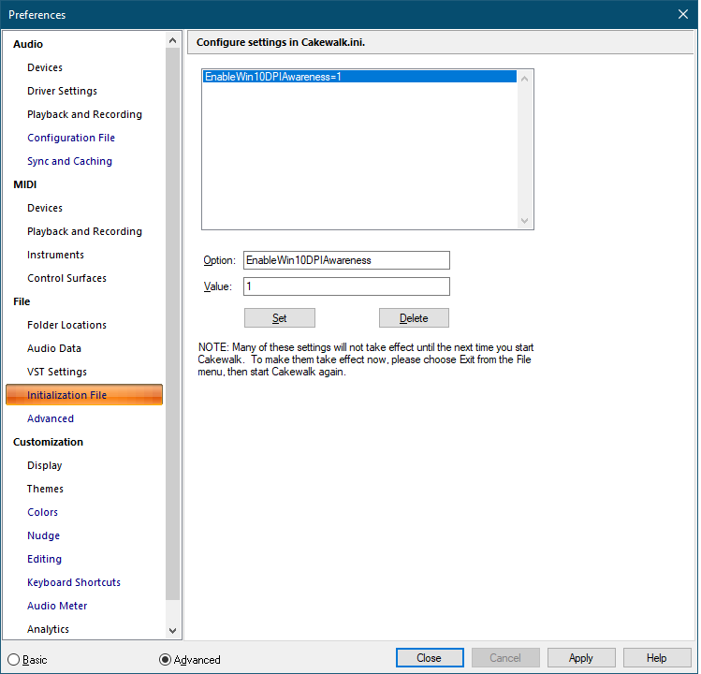Select Initialization File item
The image size is (701, 674).
tap(84, 395)
